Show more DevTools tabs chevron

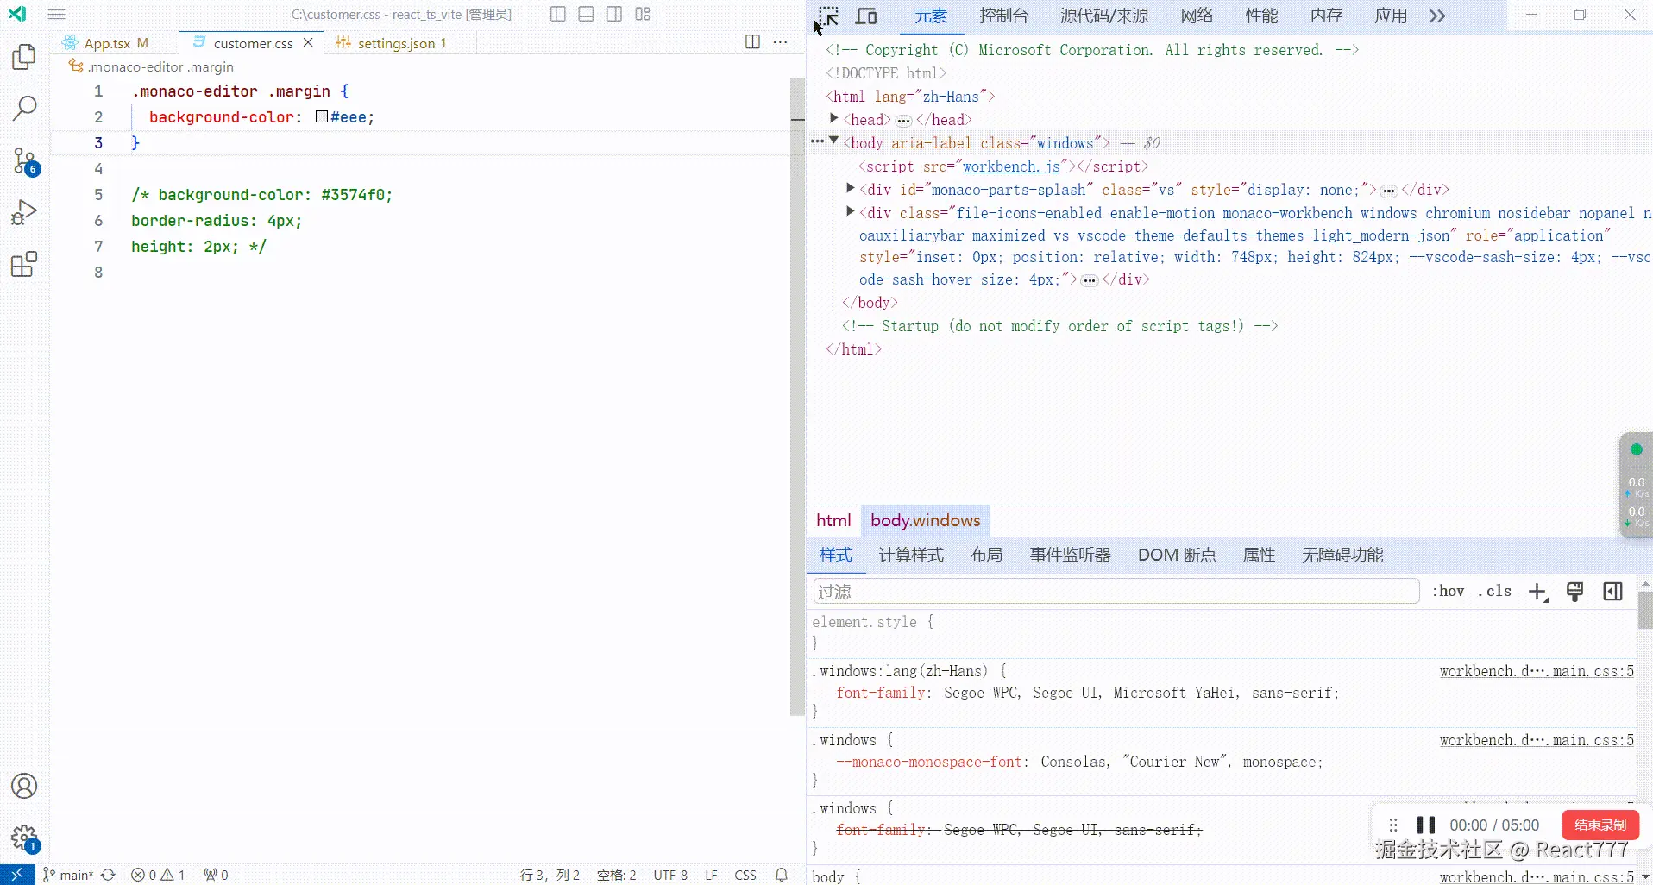(1437, 16)
